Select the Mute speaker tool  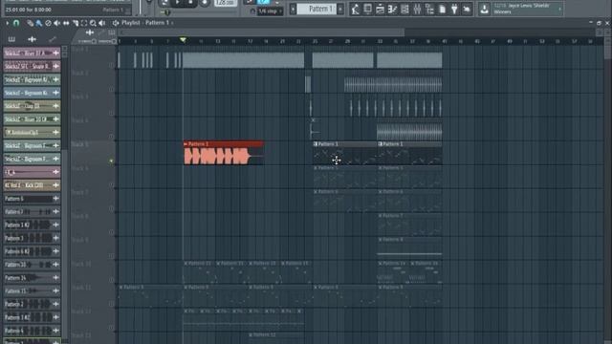(x=57, y=23)
